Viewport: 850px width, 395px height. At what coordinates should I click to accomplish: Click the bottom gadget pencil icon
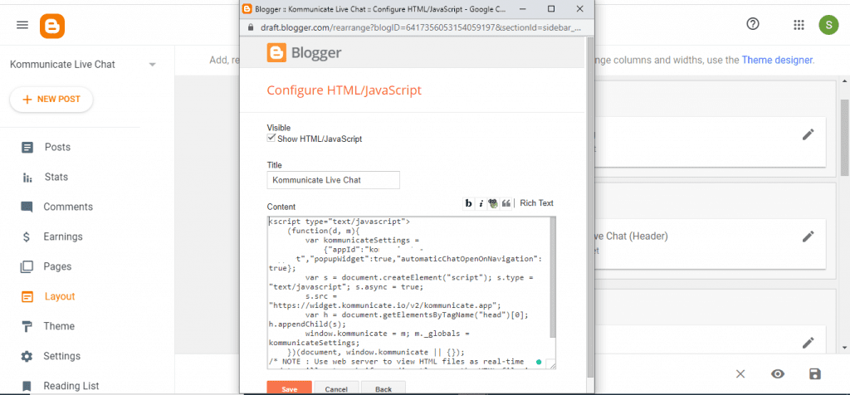pos(808,343)
